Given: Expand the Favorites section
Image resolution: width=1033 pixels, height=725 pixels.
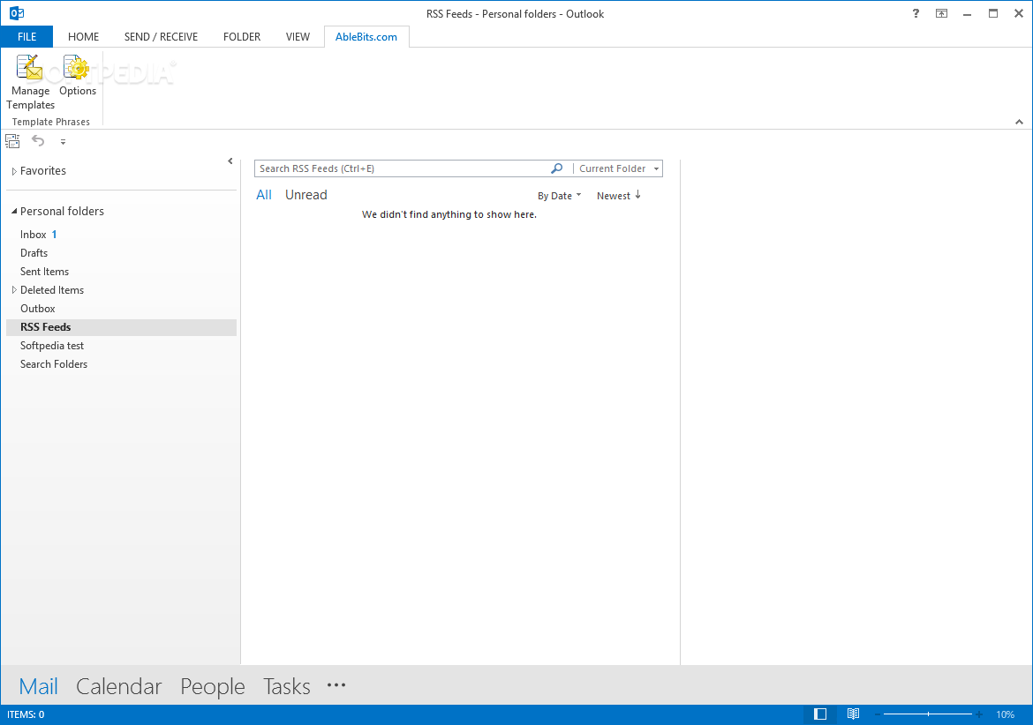Looking at the screenshot, I should [14, 171].
